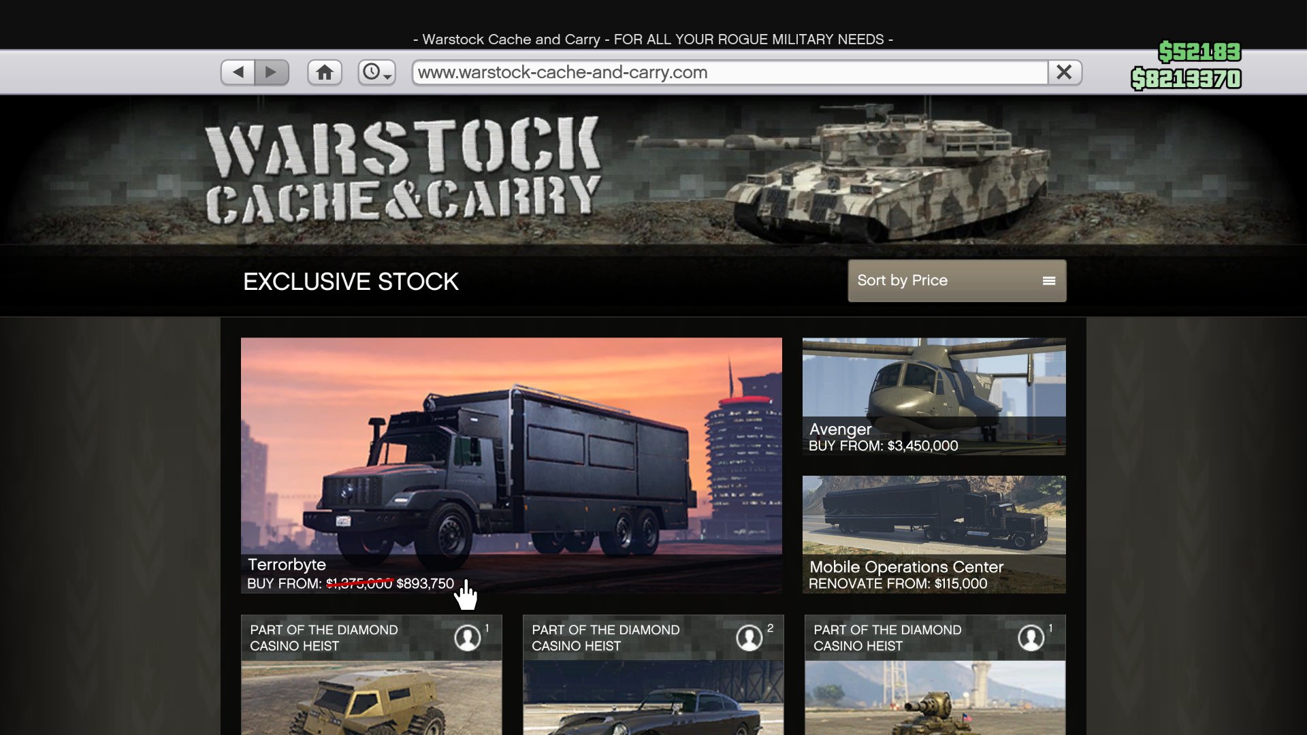Click the browser forward arrow button

click(271, 72)
